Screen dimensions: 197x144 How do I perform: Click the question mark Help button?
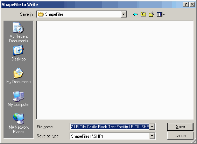click(186, 5)
